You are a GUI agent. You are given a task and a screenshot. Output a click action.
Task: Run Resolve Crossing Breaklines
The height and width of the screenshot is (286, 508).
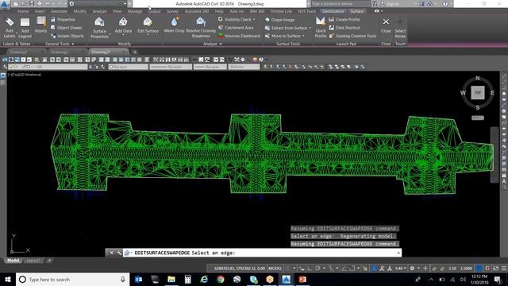[201, 28]
